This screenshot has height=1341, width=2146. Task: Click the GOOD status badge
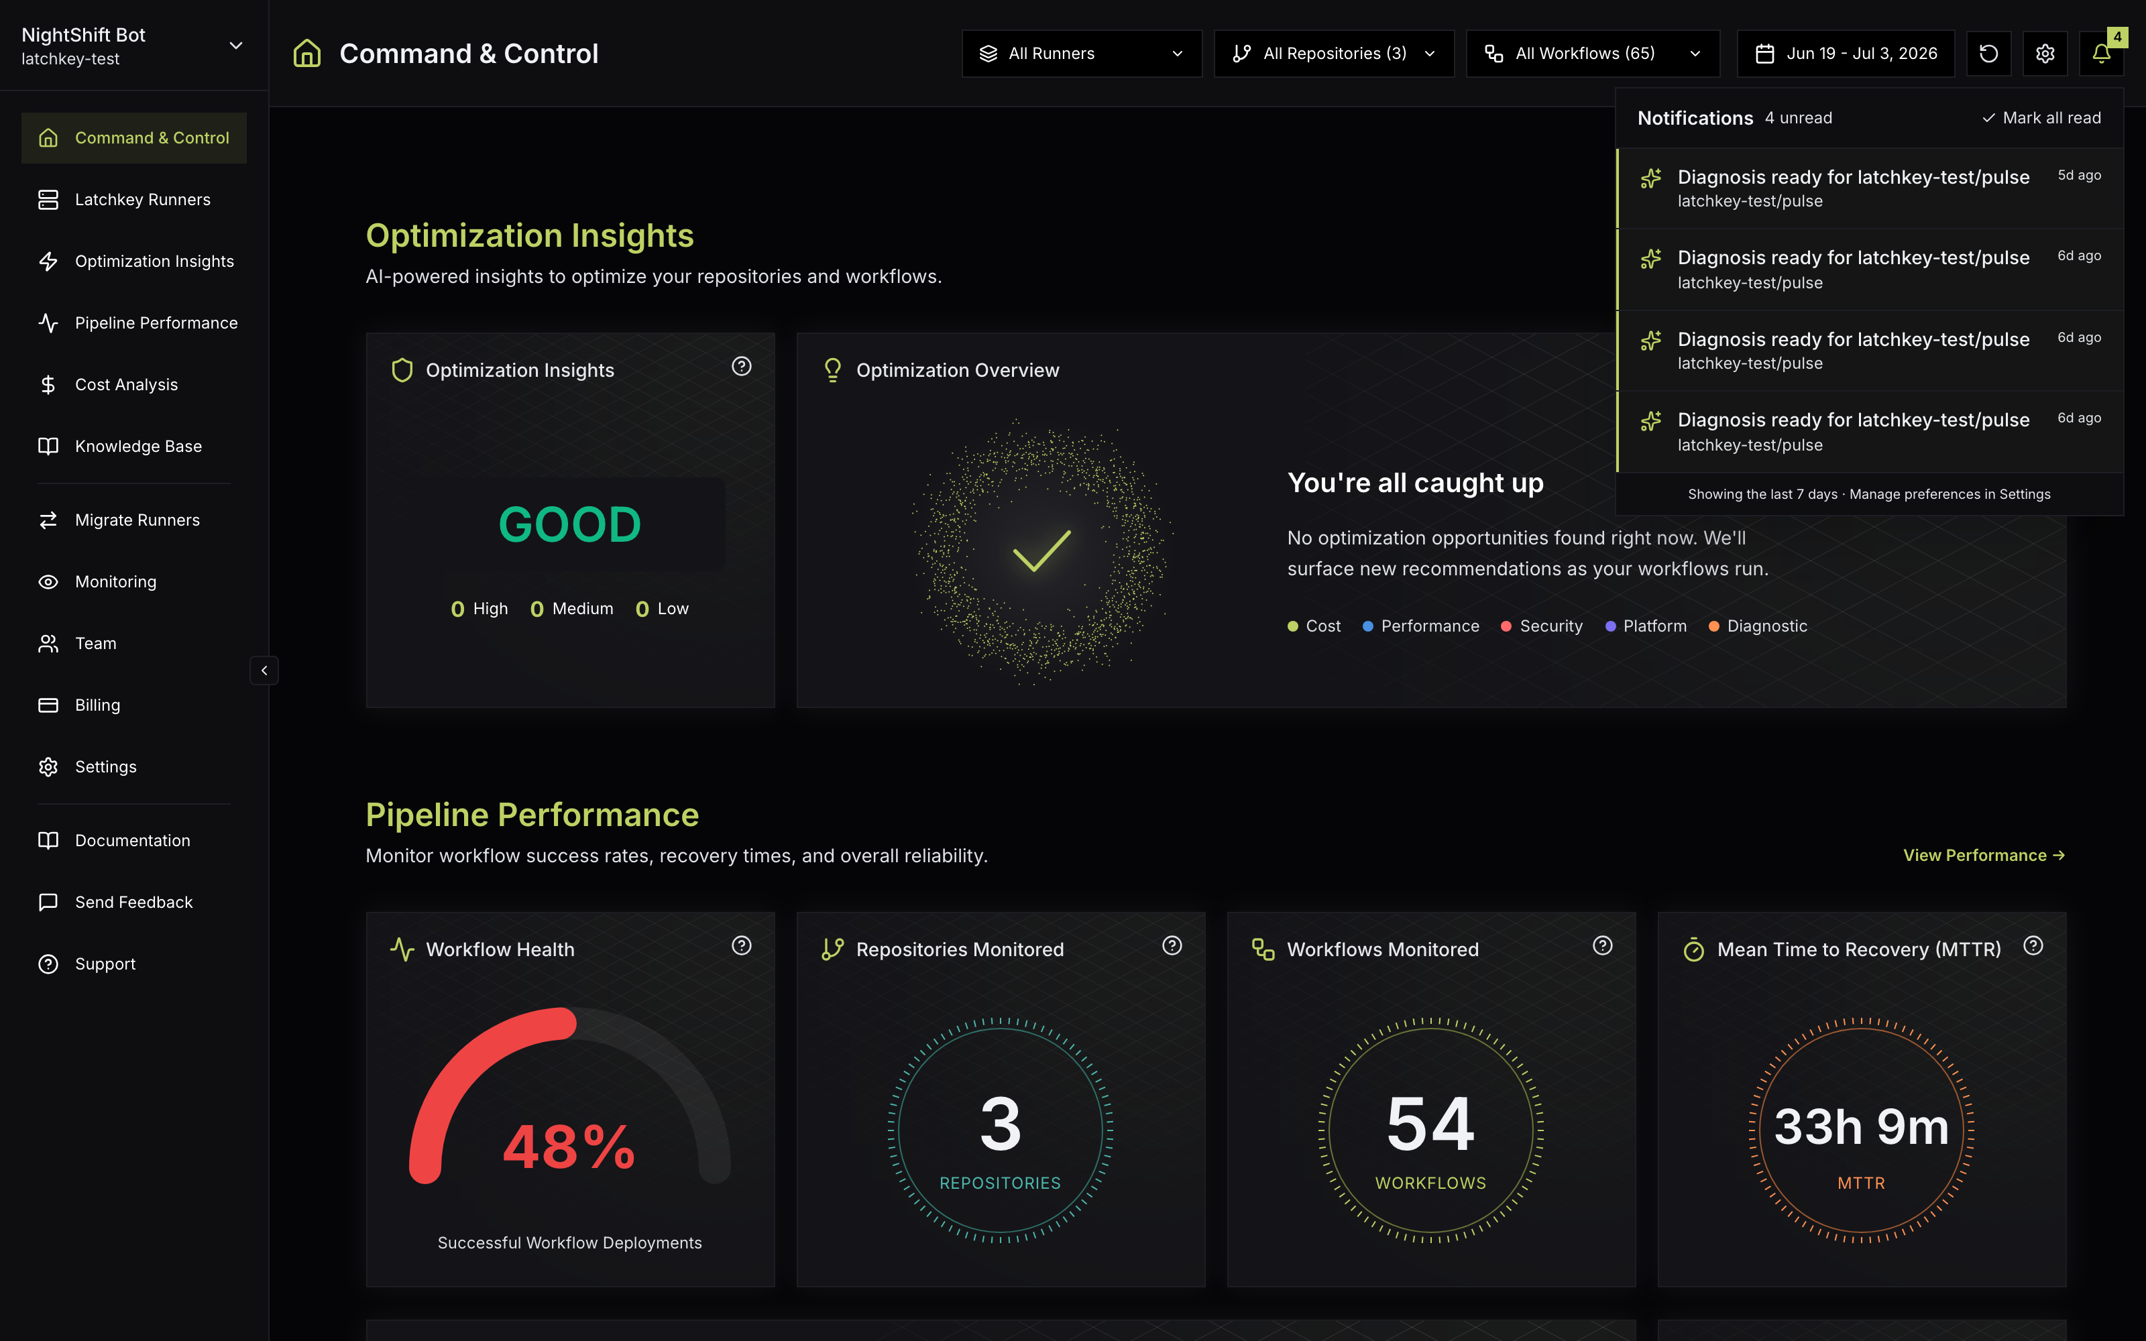(x=569, y=524)
